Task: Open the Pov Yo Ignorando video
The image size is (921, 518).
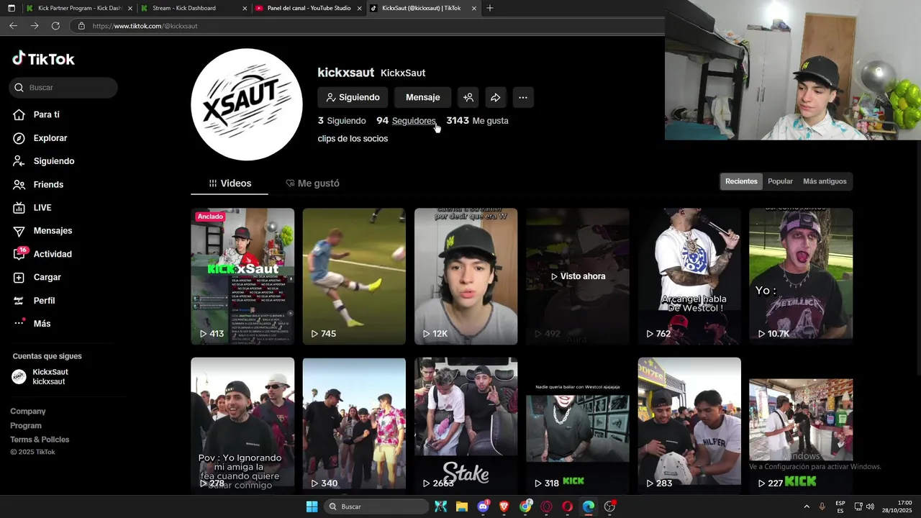Action: coord(242,426)
